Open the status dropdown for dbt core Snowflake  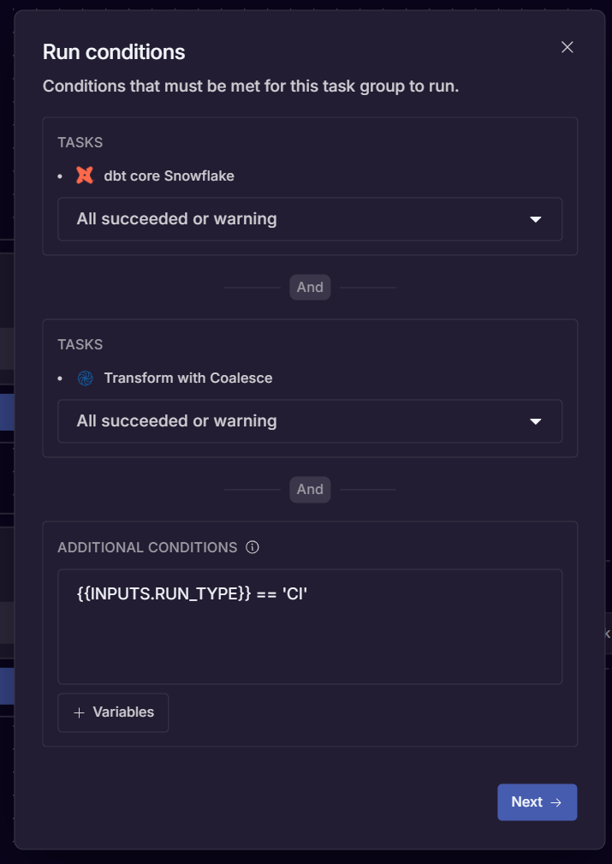[x=310, y=219]
